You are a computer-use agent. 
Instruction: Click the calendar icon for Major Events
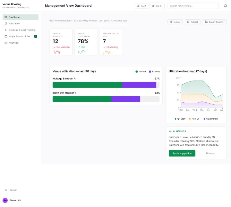pos(6,36)
